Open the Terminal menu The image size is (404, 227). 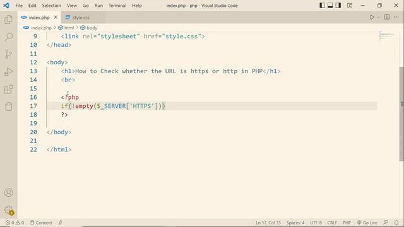click(117, 6)
